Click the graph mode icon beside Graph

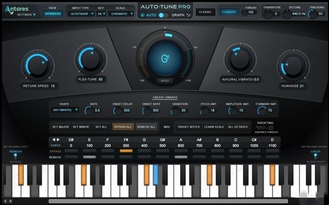(189, 15)
